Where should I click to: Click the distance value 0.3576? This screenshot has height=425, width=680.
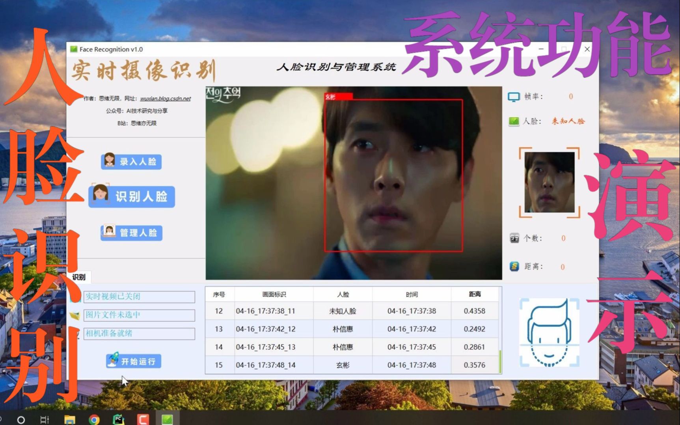475,365
